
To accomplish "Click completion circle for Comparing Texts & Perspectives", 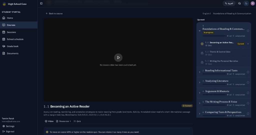I will point(248,114).
